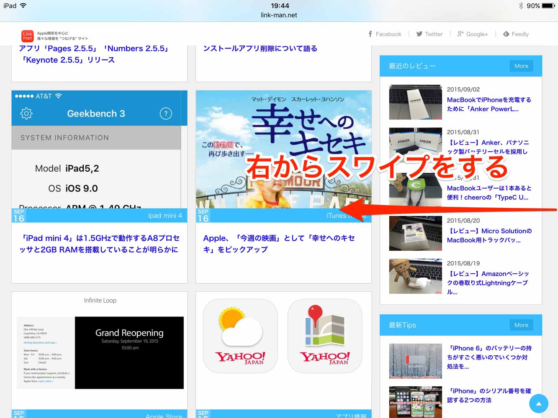Tap the Feedly diamond icon
The height and width of the screenshot is (418, 558).
(506, 34)
